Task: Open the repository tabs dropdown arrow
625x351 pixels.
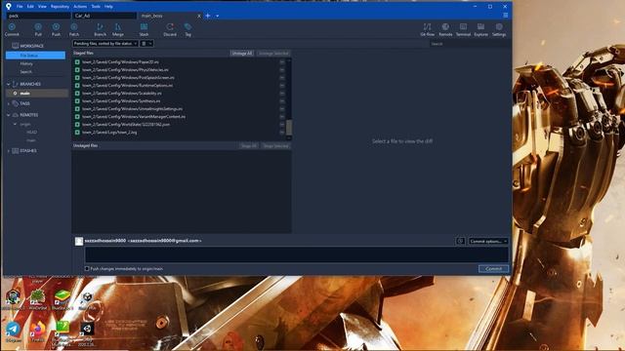Action: tap(217, 16)
